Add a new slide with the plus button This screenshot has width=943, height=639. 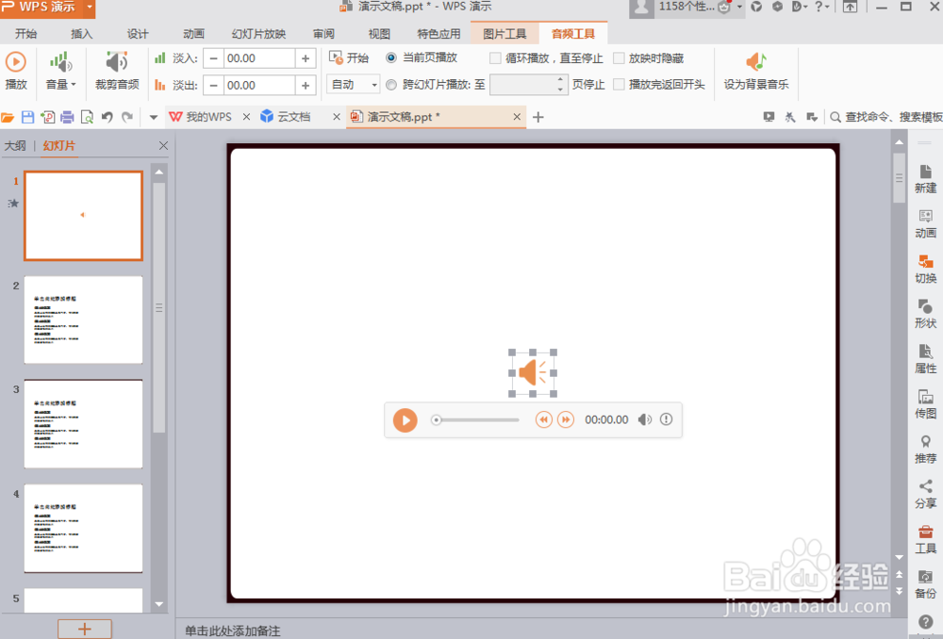pos(85,629)
